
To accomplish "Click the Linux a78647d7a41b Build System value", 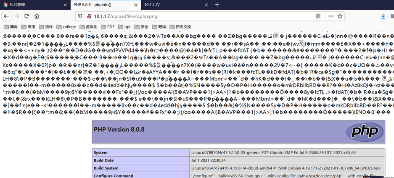I will coord(286,168).
